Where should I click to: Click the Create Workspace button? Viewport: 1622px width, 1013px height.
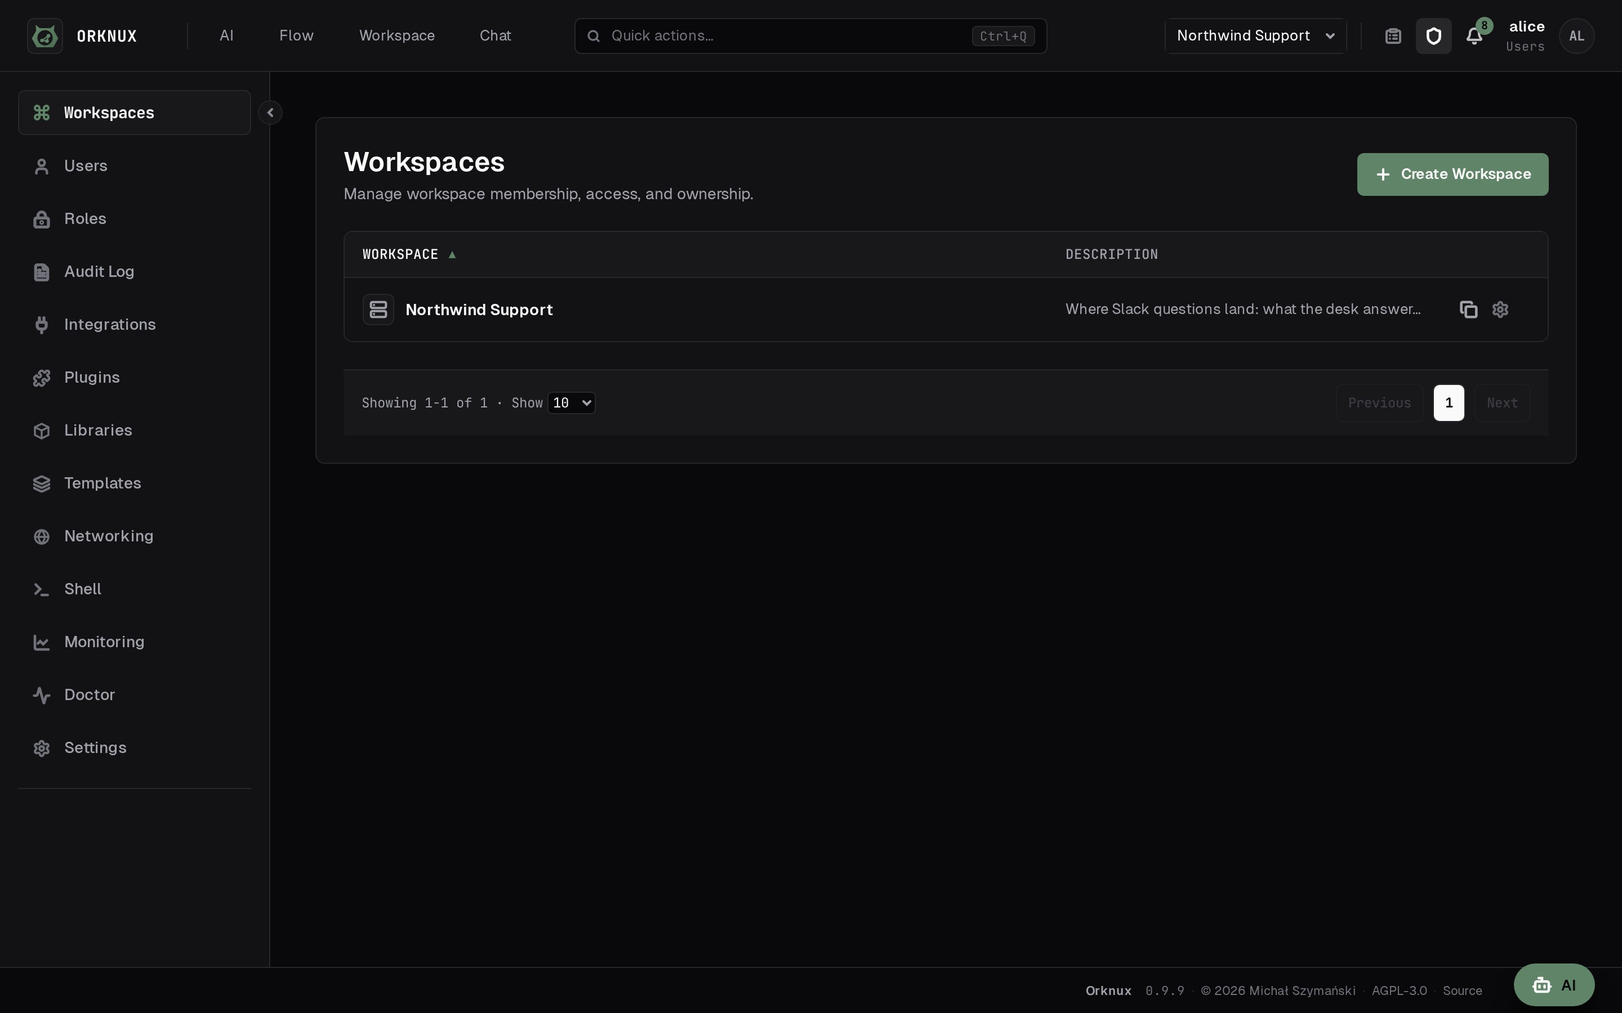tap(1452, 174)
